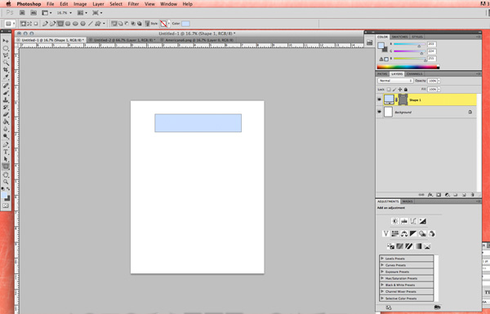
Task: Open the Layer menu
Action: pyautogui.click(x=98, y=4)
